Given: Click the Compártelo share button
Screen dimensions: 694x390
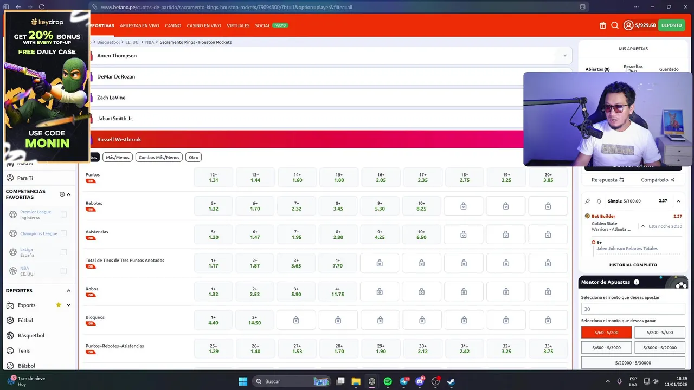Looking at the screenshot, I should point(658,180).
